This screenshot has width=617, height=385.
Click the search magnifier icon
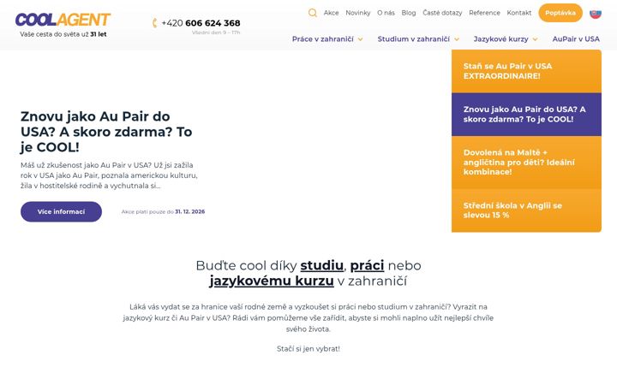click(313, 13)
